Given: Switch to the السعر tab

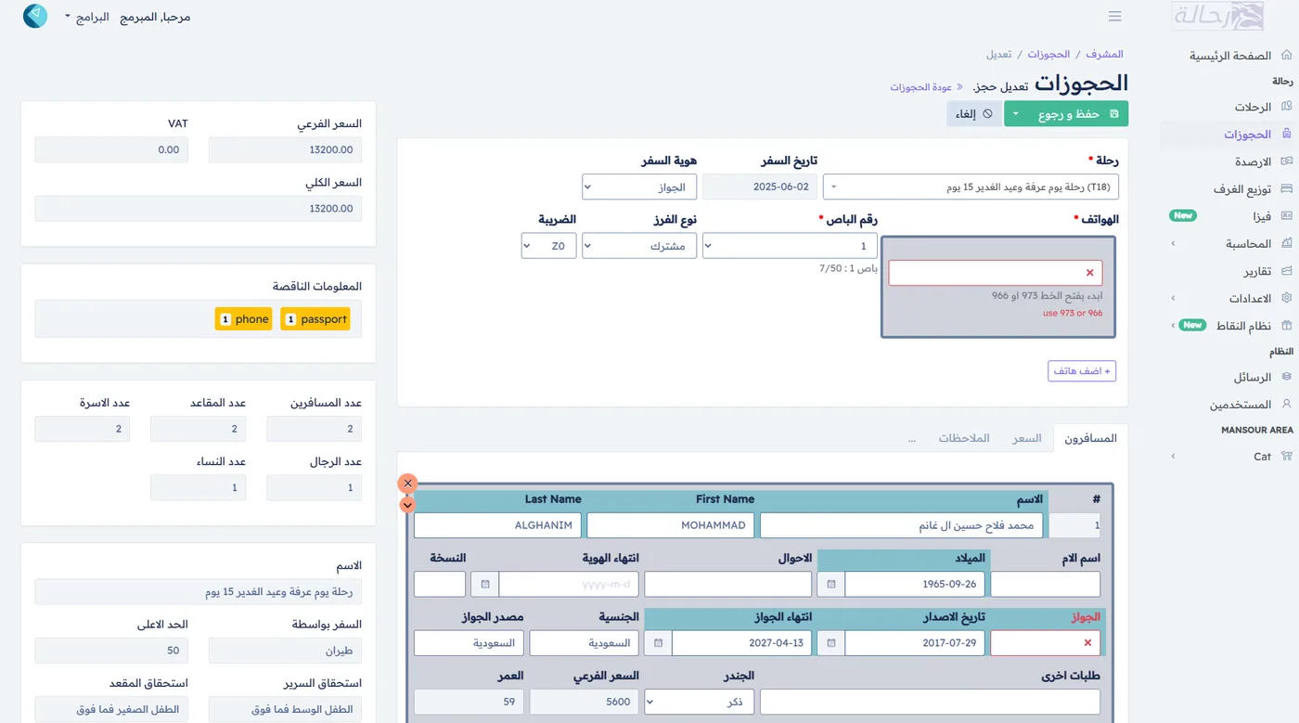Looking at the screenshot, I should 1026,438.
